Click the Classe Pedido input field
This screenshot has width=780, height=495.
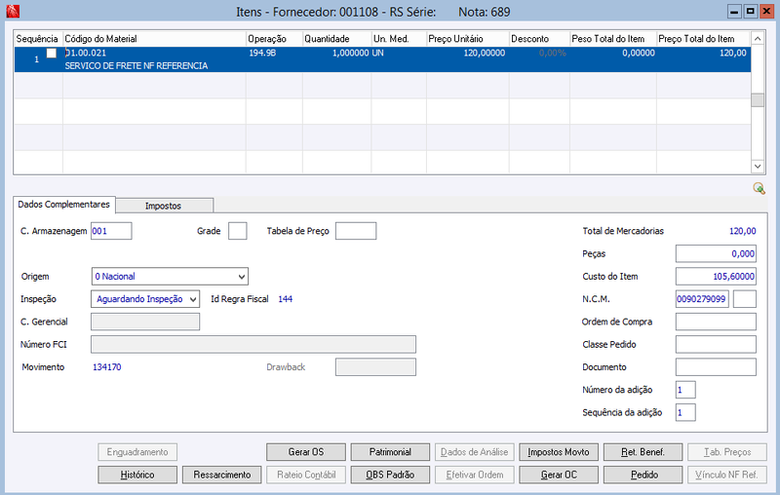tap(716, 344)
